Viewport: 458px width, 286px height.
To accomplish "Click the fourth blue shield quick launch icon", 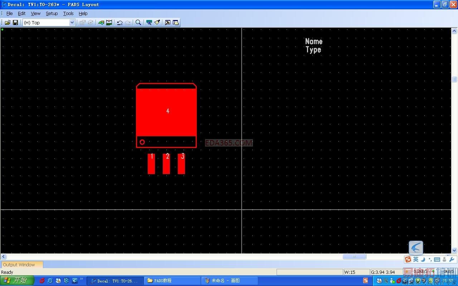I will coord(67,281).
